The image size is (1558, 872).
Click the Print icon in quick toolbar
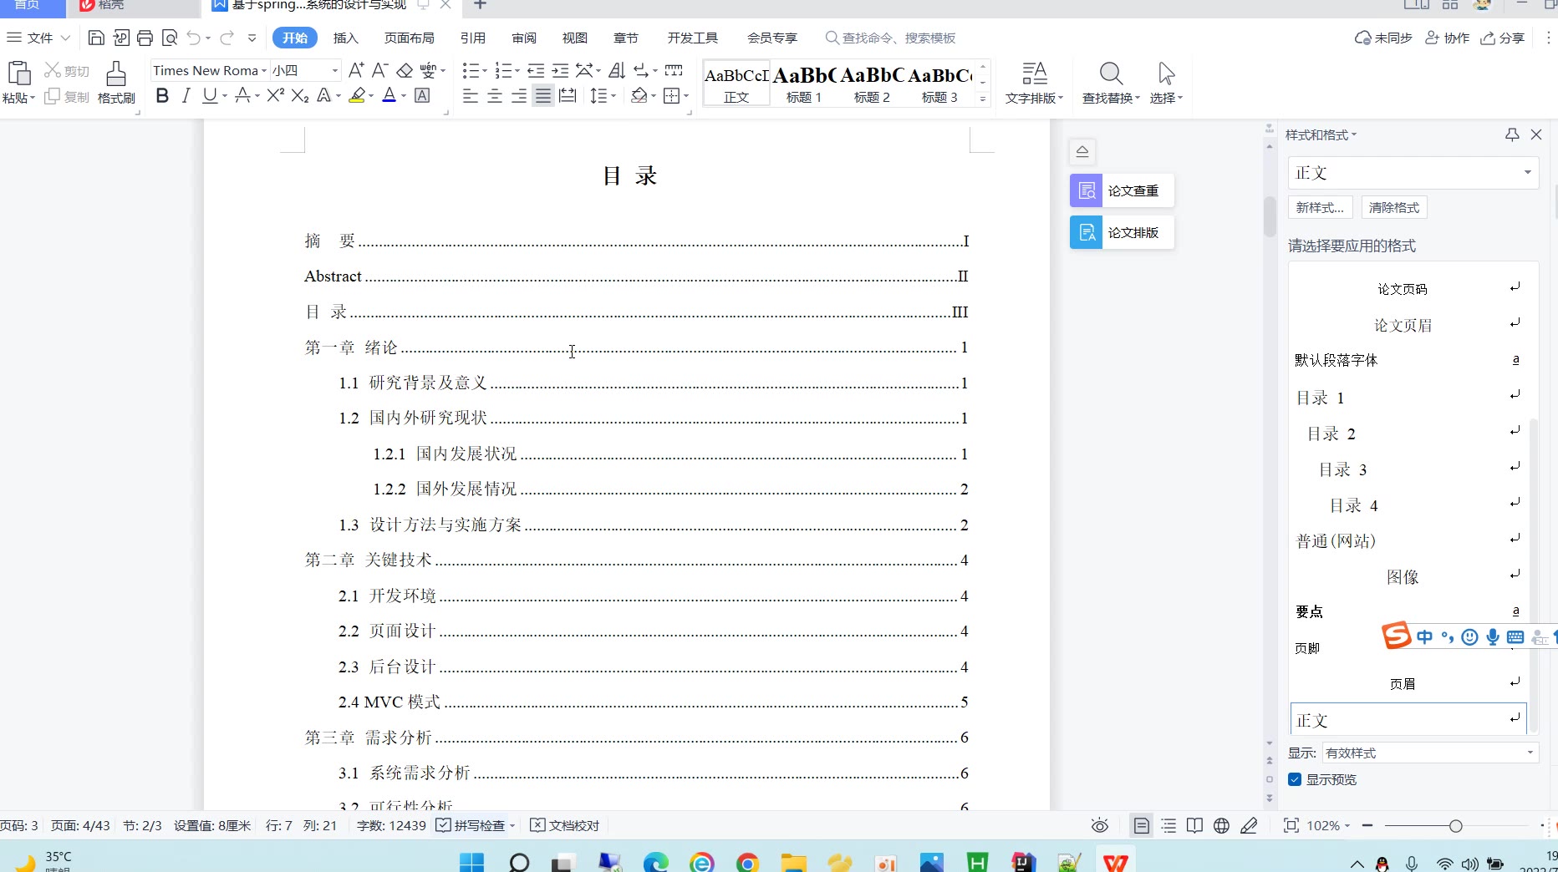[145, 38]
